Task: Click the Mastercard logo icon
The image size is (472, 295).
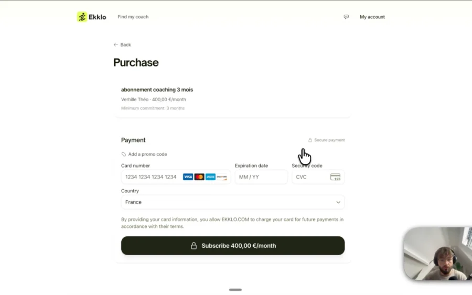Action: (x=199, y=177)
